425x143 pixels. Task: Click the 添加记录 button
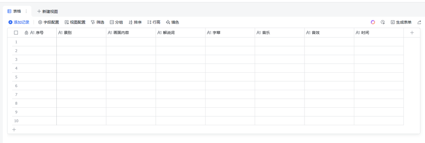[x=19, y=22]
